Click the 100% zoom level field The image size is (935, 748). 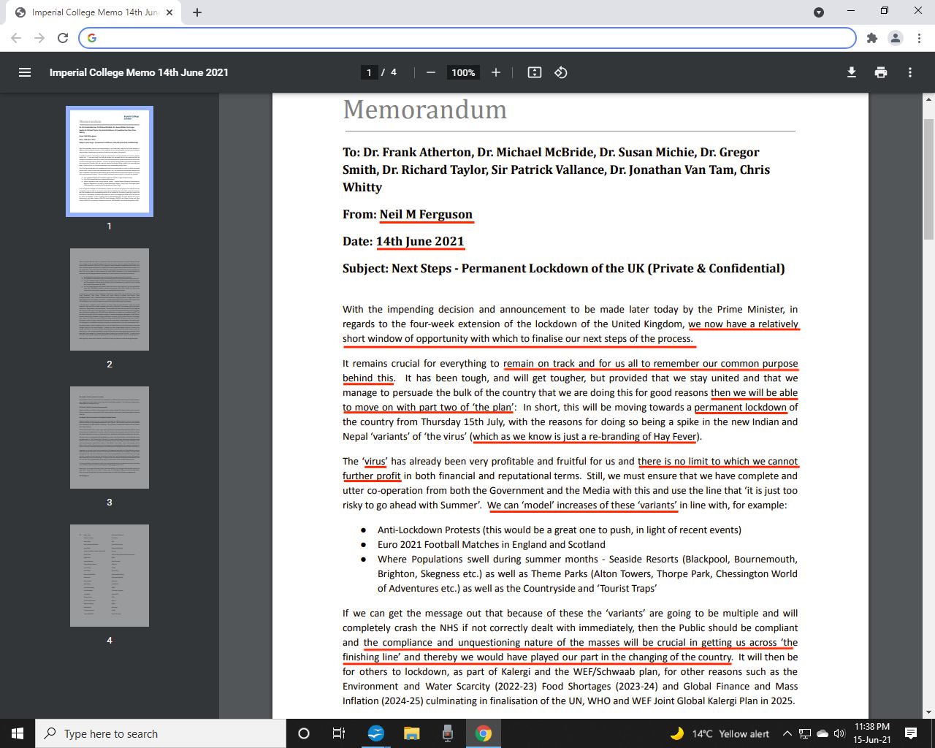(463, 72)
